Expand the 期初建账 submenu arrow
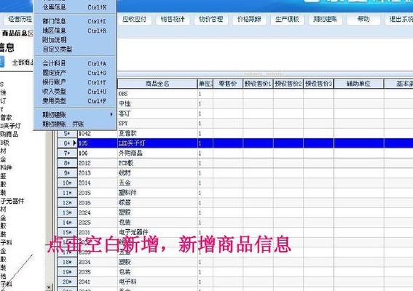Image resolution: width=413 pixels, height=291 pixels. [111, 114]
